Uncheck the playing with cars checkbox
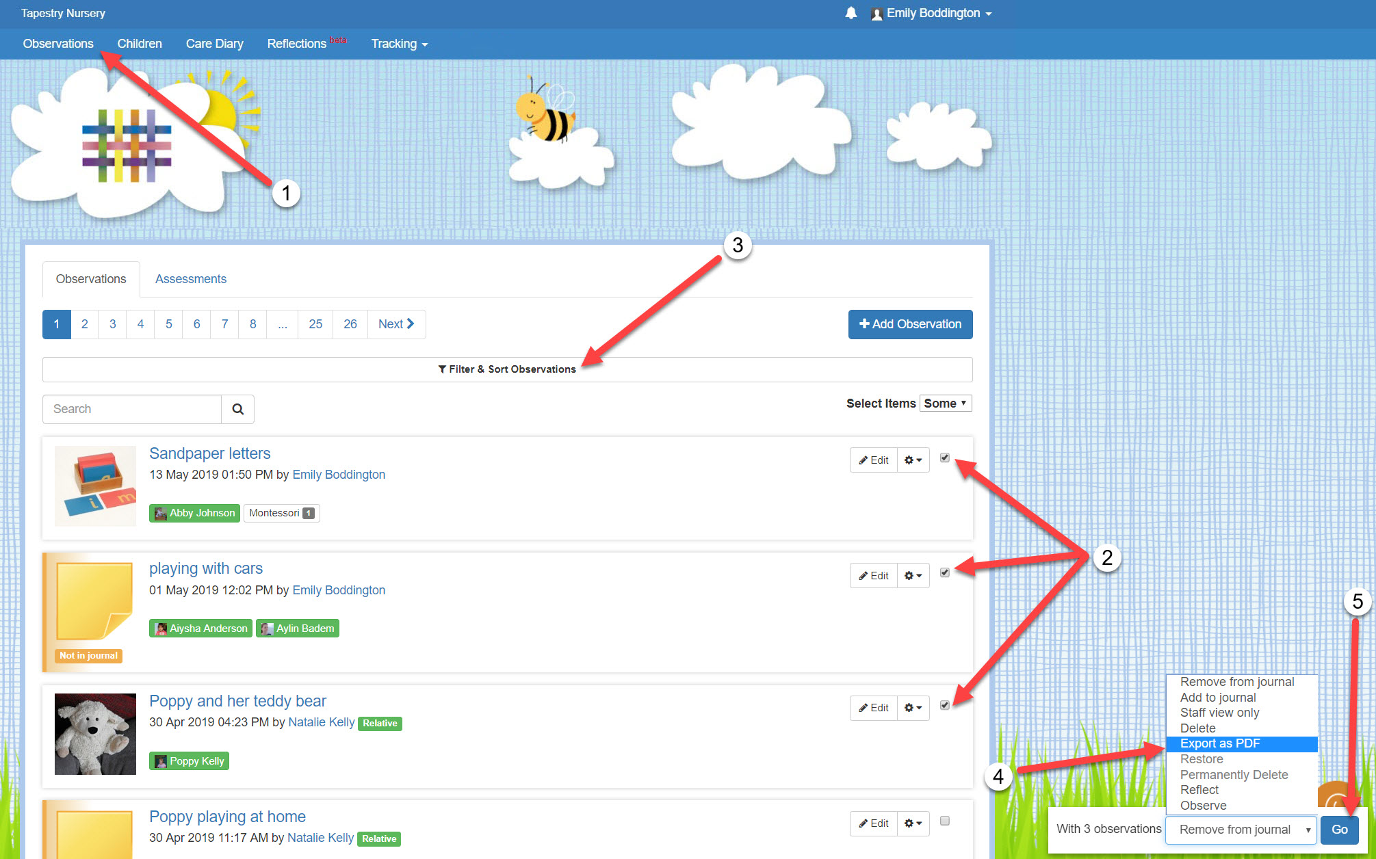The image size is (1376, 859). click(944, 572)
